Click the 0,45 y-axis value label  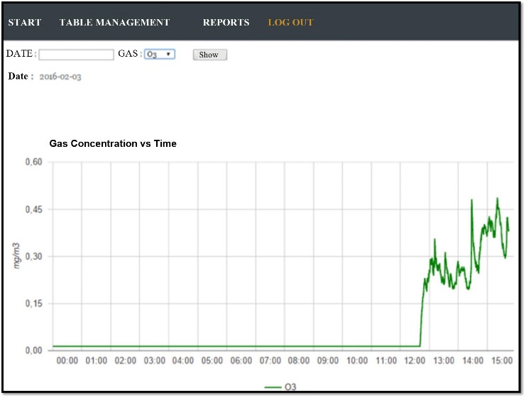(34, 209)
